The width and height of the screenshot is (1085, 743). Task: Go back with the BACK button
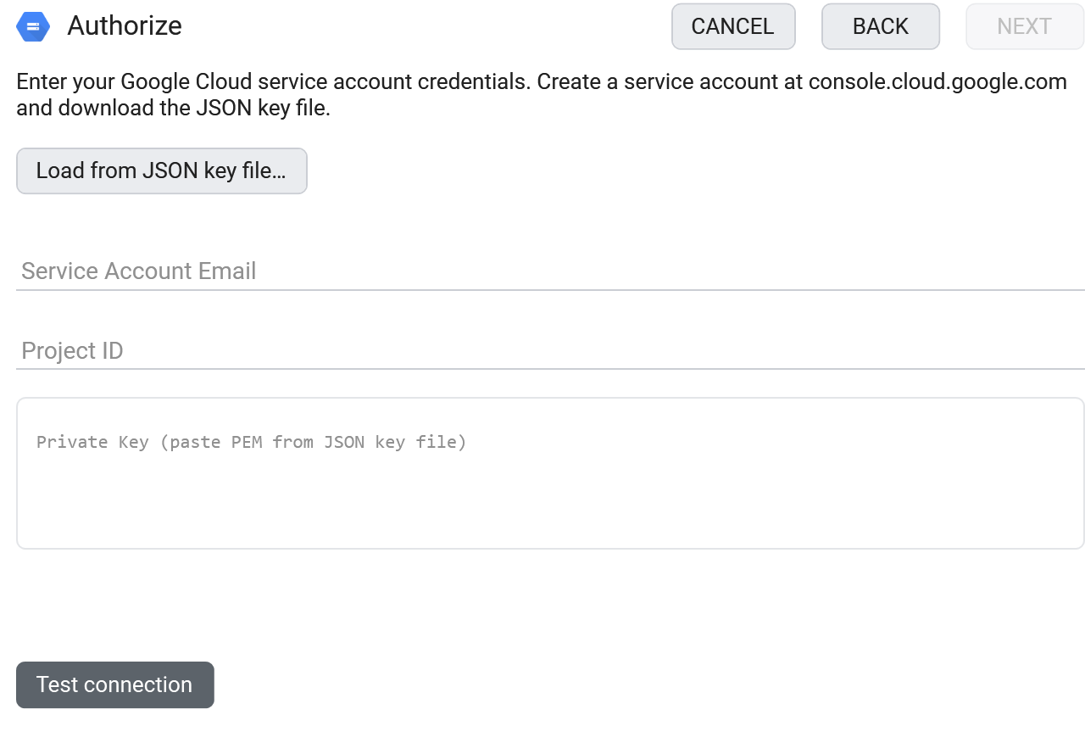(x=881, y=26)
